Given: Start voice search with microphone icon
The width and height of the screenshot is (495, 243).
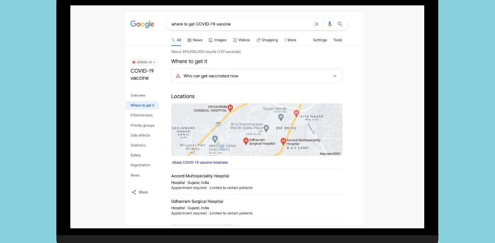Looking at the screenshot, I should (329, 24).
